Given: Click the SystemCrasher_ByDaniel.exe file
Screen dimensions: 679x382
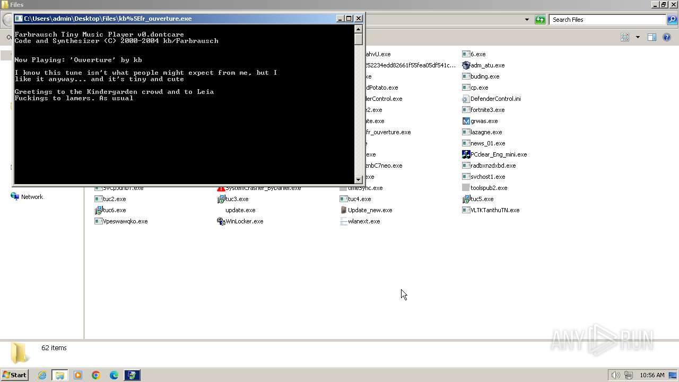Looking at the screenshot, I should click(x=259, y=188).
